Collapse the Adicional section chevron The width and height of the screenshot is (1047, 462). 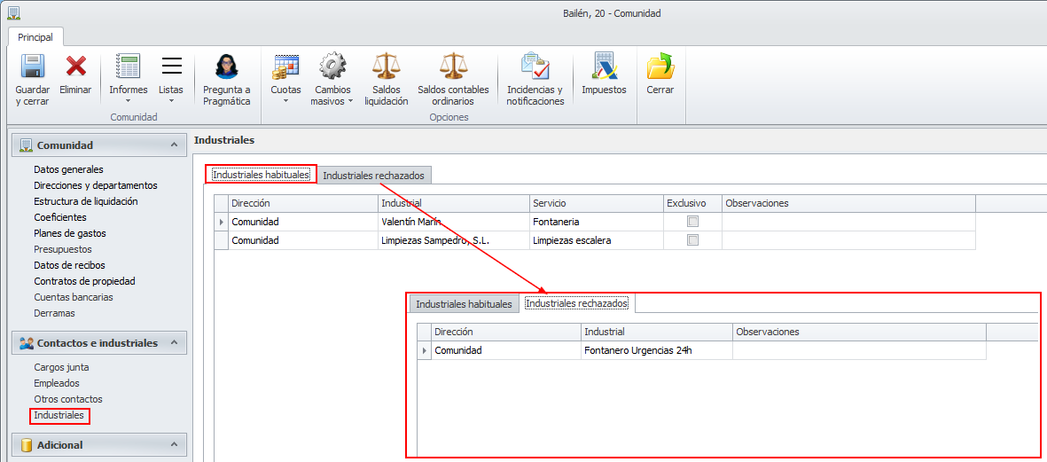pyautogui.click(x=174, y=444)
